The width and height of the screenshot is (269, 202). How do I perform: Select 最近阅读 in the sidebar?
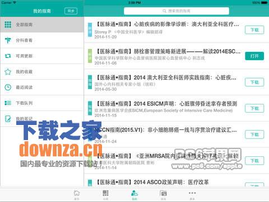pos(42,87)
